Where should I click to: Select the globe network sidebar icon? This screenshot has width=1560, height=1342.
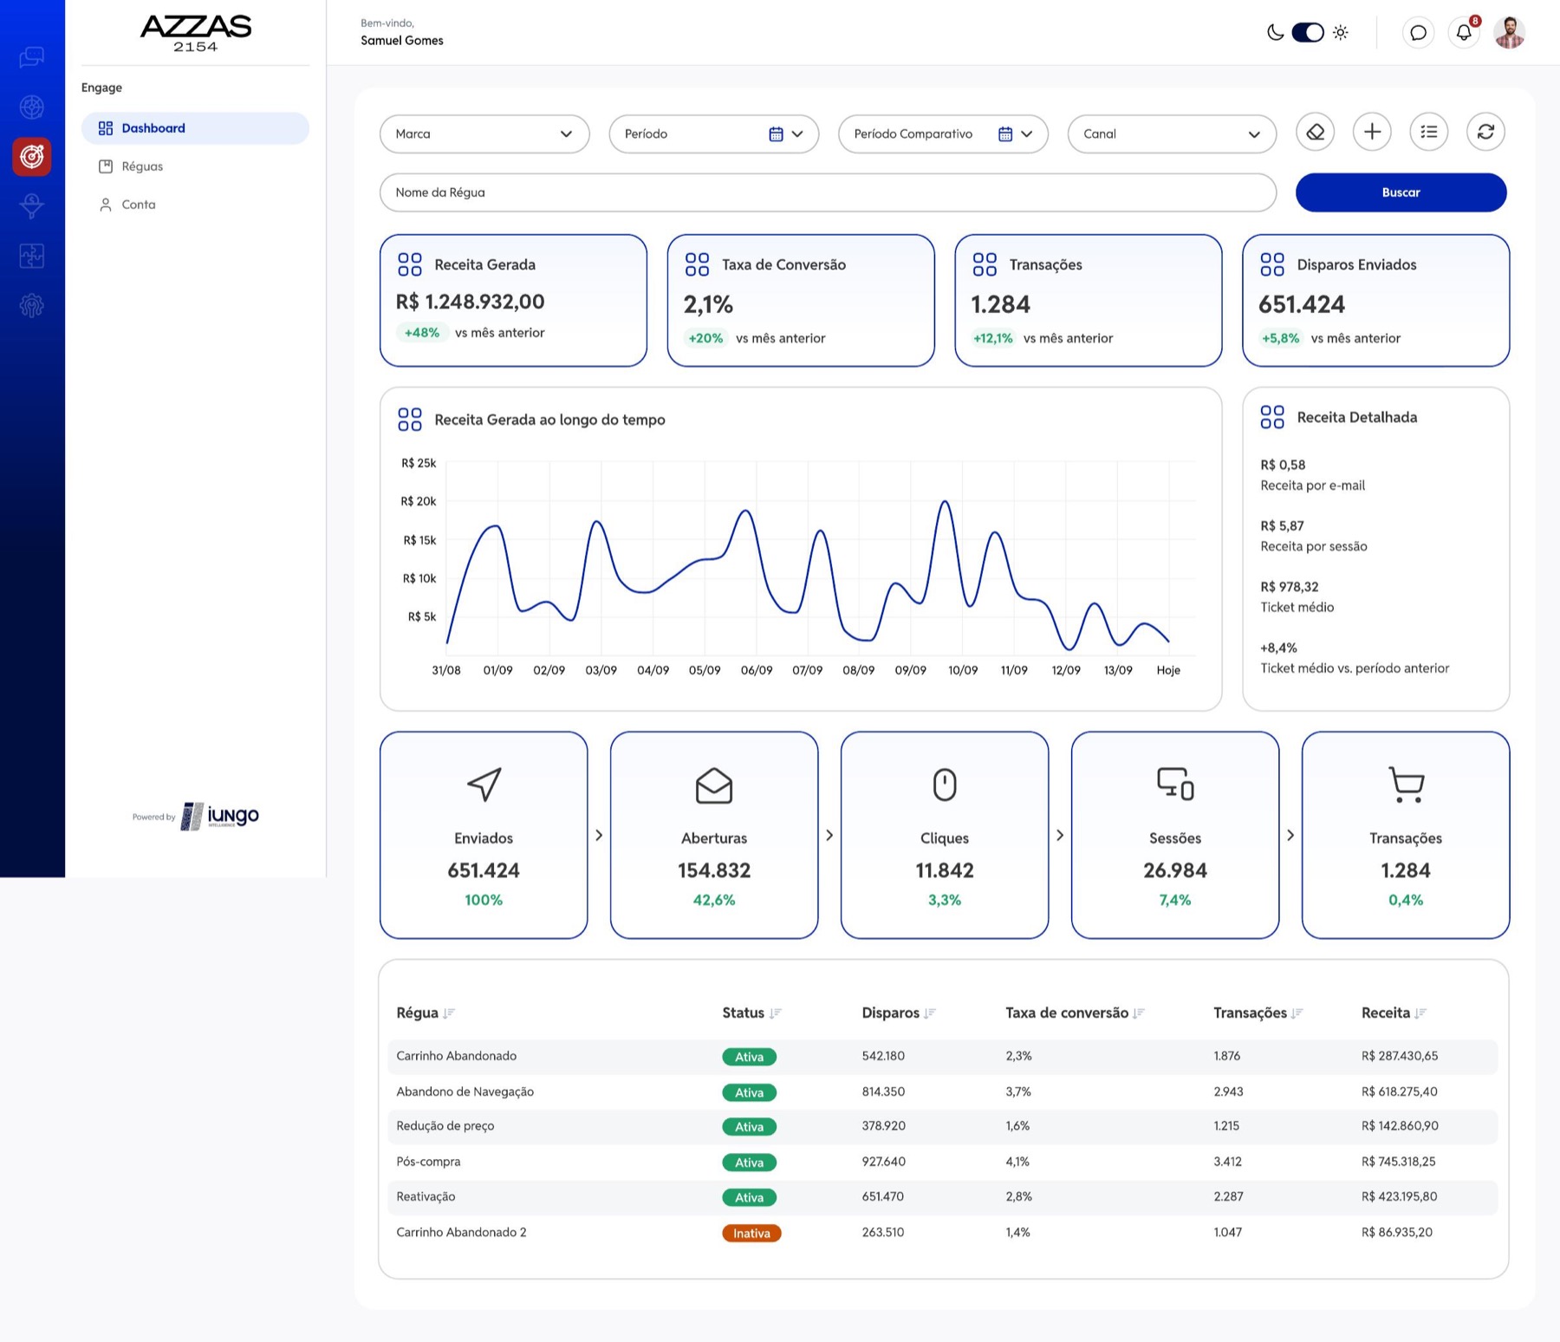pyautogui.click(x=32, y=107)
